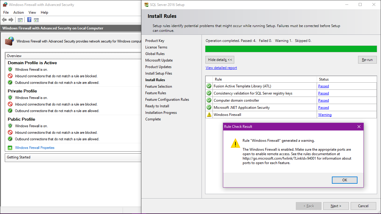This screenshot has width=381, height=214.
Task: Select Product Key step in setup sidebar
Action: point(155,41)
